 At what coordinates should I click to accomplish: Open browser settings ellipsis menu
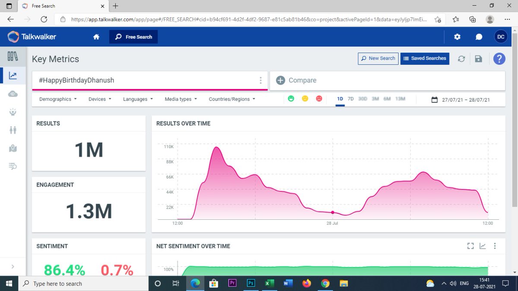pyautogui.click(x=507, y=19)
